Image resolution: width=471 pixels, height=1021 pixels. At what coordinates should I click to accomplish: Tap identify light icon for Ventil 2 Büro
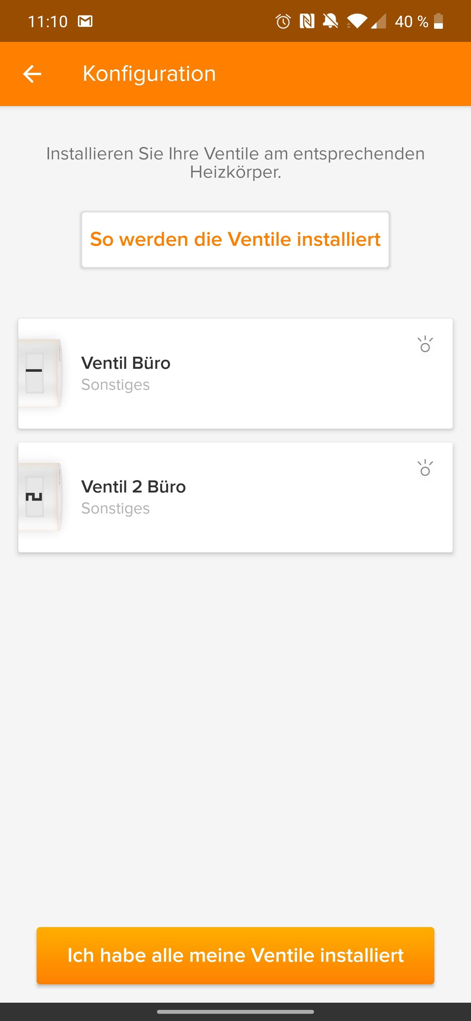tap(425, 468)
